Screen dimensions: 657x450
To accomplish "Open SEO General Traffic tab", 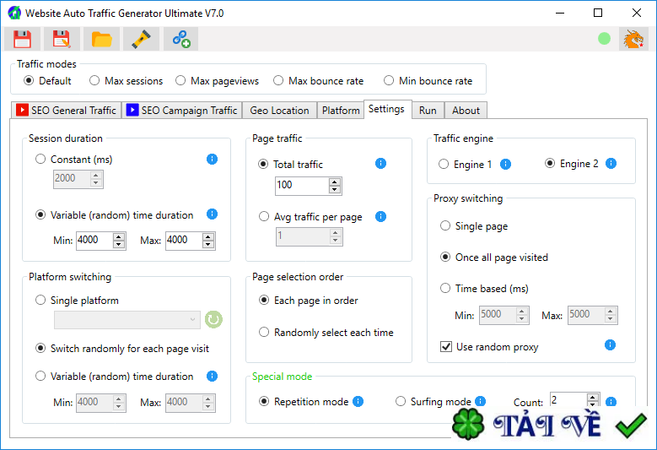I will (66, 111).
